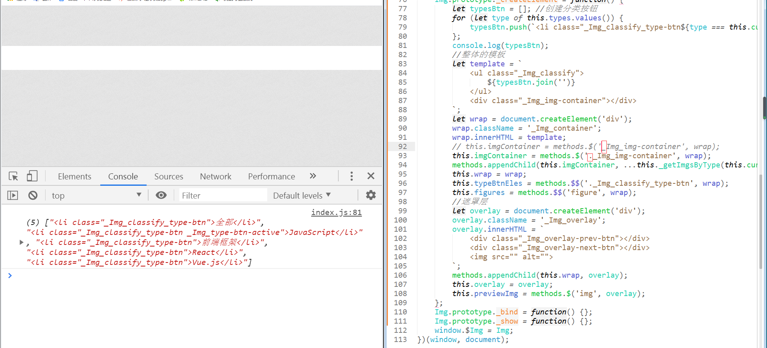Click overlay.className on line 100
The width and height of the screenshot is (767, 348).
point(489,220)
